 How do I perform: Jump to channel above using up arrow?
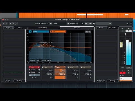coord(10,24)
